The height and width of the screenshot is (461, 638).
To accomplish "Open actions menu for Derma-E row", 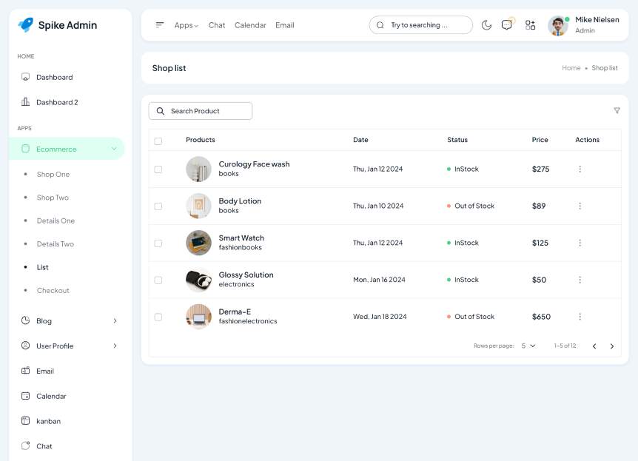I will tap(580, 317).
